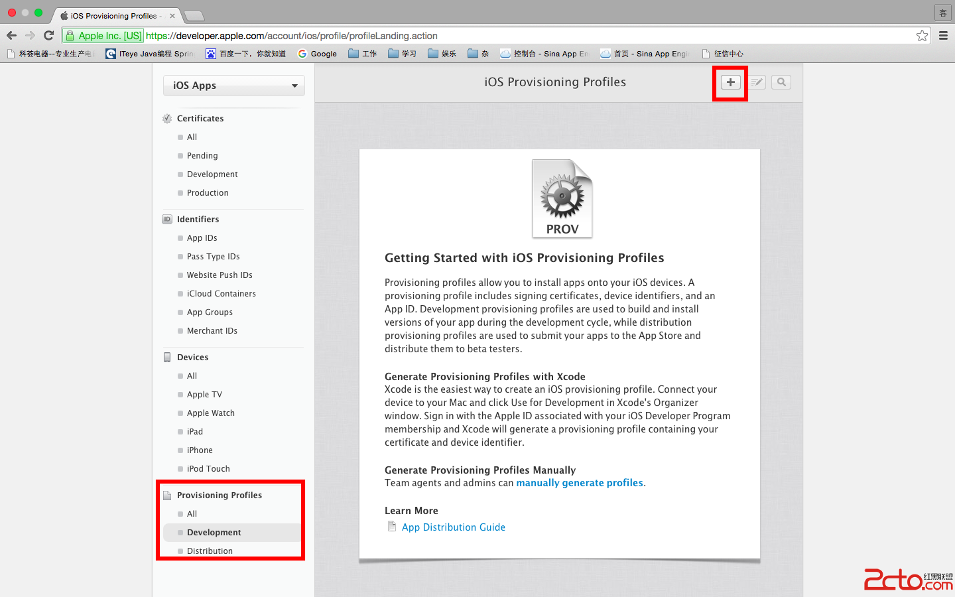
Task: Click the search magnifier icon
Action: pos(781,82)
